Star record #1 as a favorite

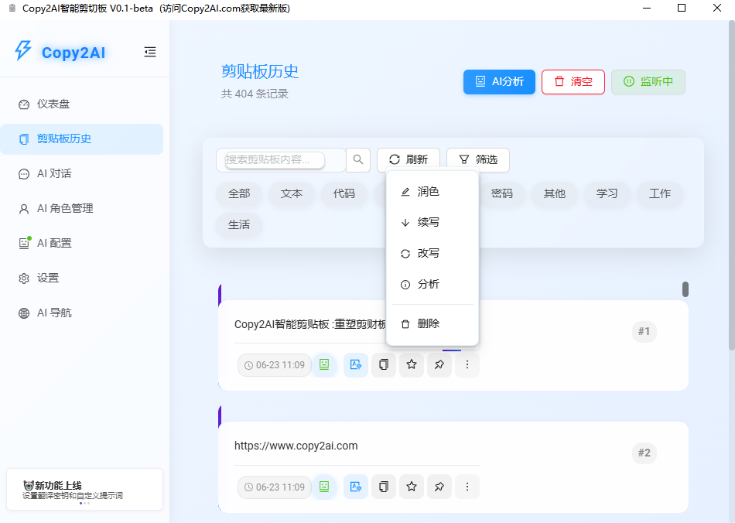click(412, 364)
